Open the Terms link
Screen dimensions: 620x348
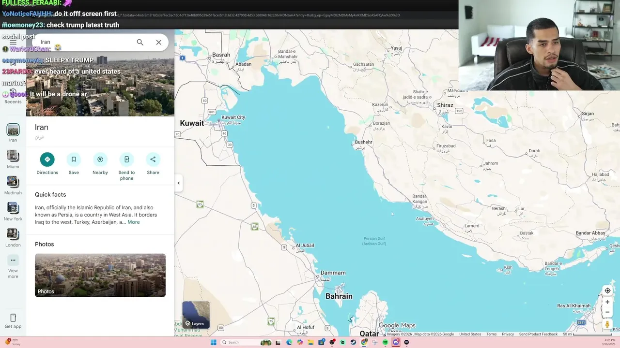491,334
